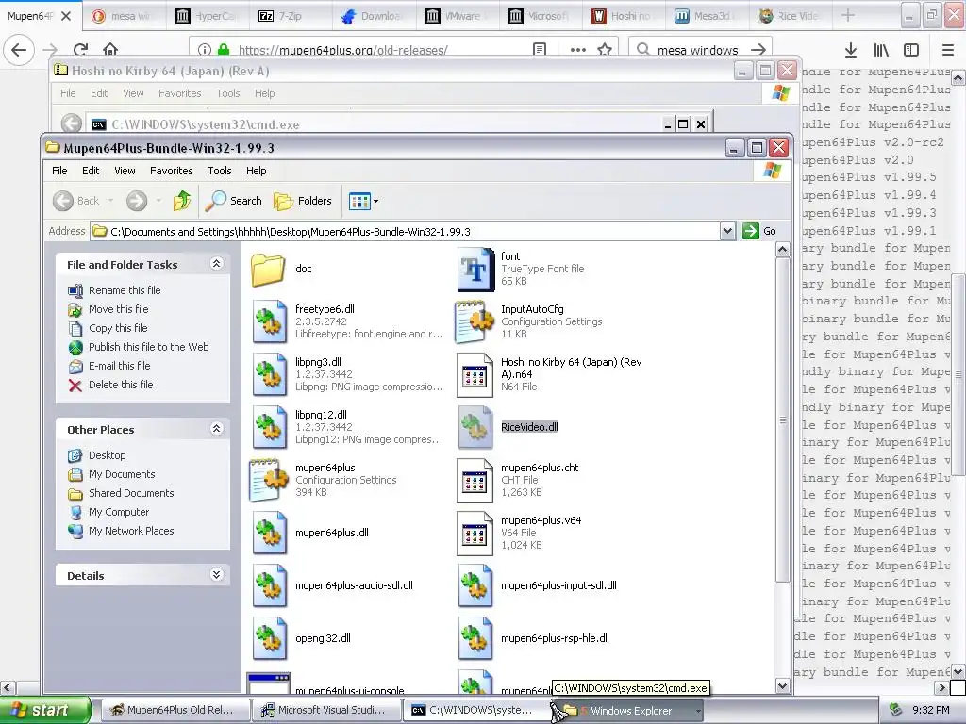Click Delete this file
This screenshot has height=724, width=966.
point(121,385)
